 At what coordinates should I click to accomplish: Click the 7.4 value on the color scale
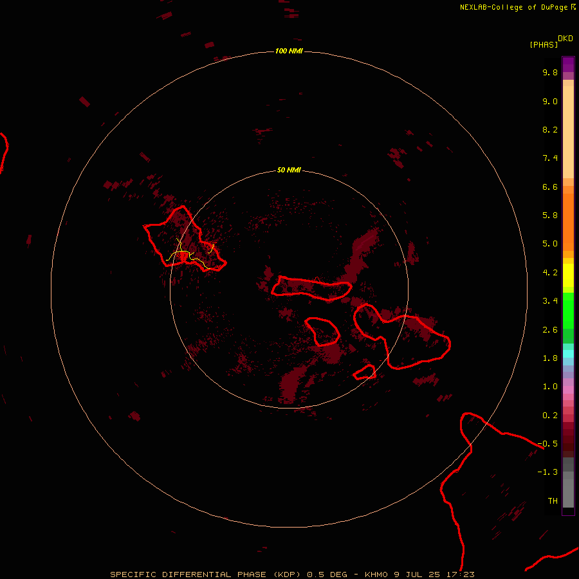[x=550, y=158]
